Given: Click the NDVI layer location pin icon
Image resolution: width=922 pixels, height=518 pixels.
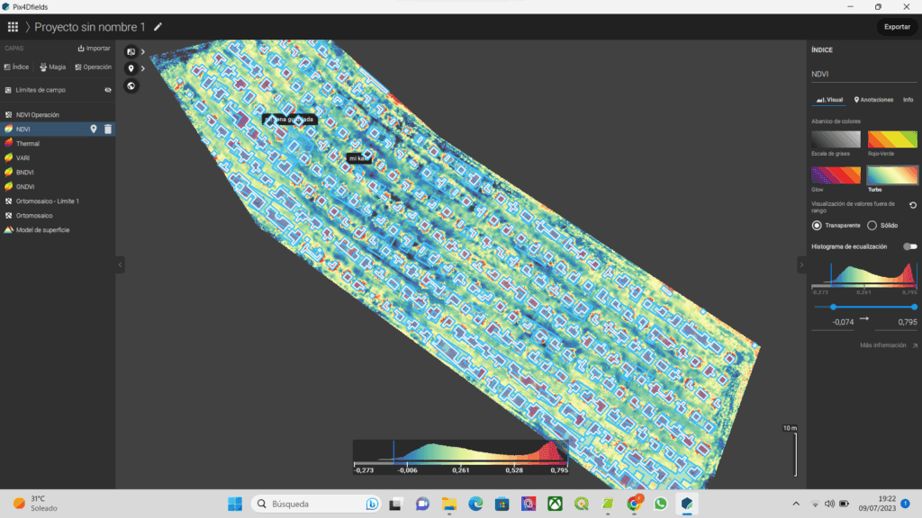Looking at the screenshot, I should click(94, 129).
